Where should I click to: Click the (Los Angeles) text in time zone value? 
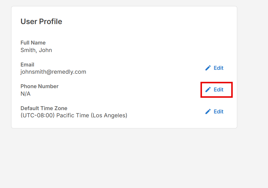(109, 116)
